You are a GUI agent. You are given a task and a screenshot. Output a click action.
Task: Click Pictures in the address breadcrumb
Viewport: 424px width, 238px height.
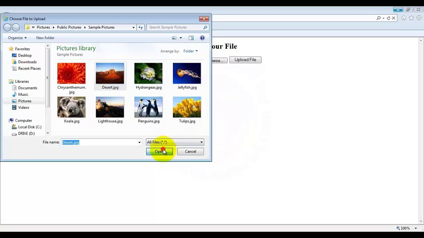[43, 27]
